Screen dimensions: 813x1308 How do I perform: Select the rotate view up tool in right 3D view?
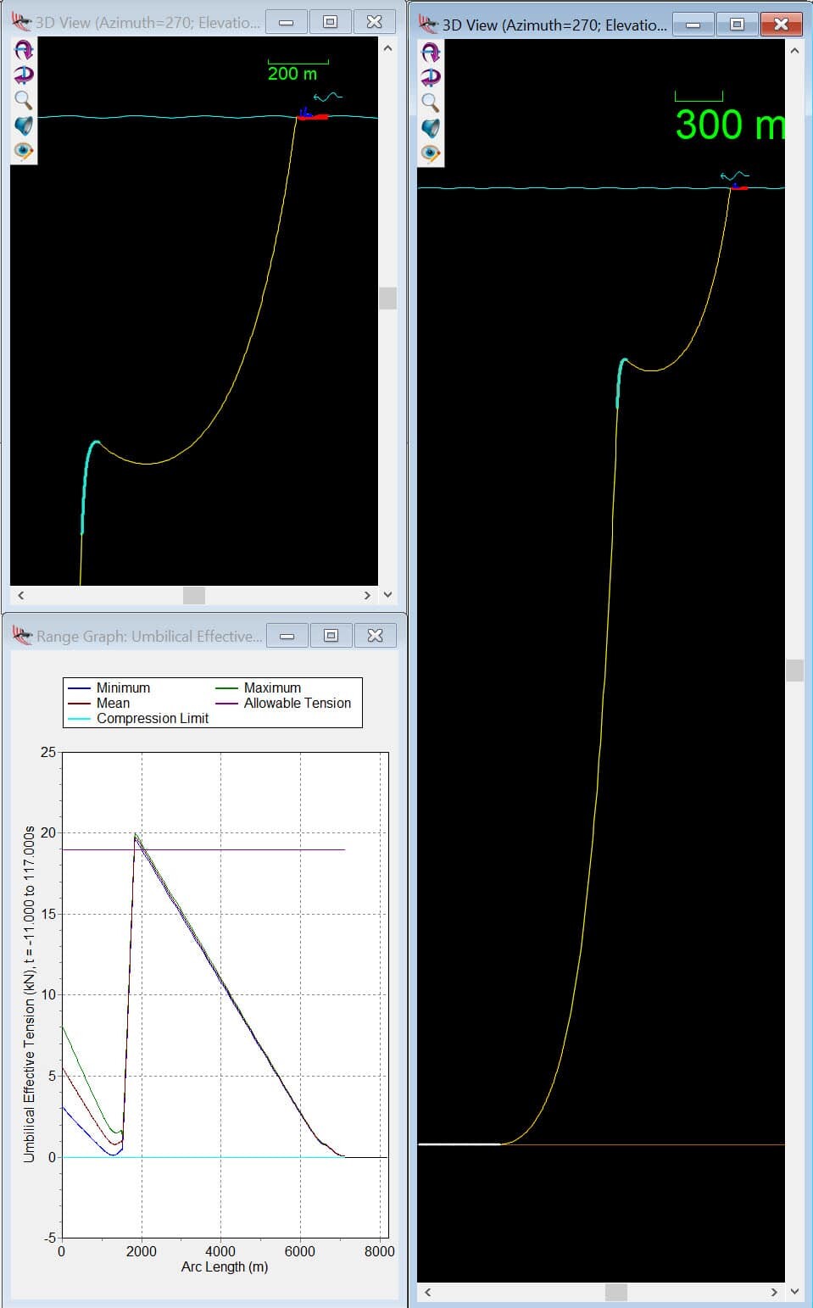(x=432, y=51)
